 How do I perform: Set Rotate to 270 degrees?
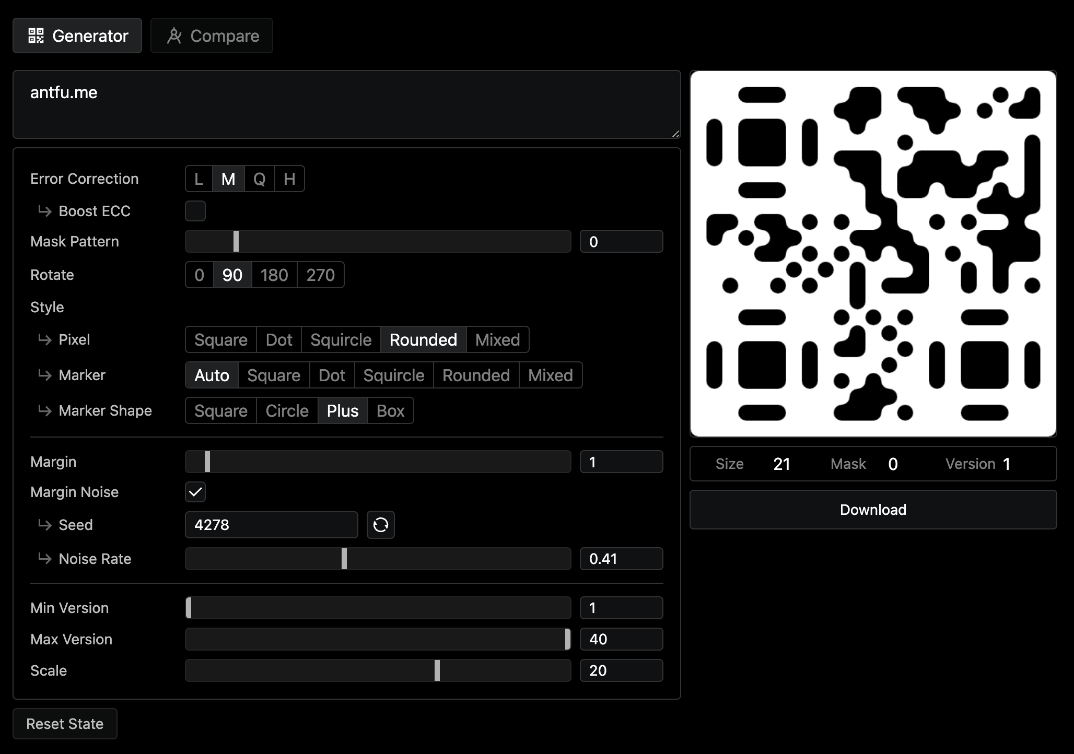click(x=320, y=275)
